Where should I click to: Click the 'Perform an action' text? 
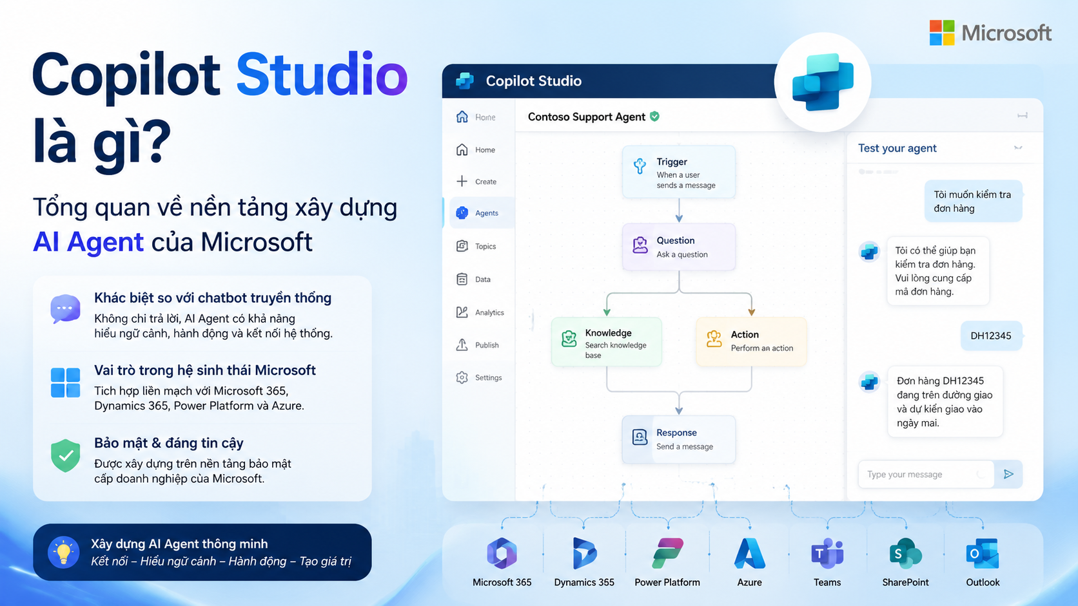pos(762,348)
